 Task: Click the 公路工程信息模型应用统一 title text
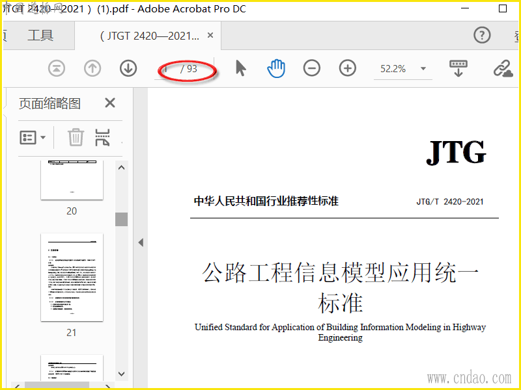coord(340,272)
